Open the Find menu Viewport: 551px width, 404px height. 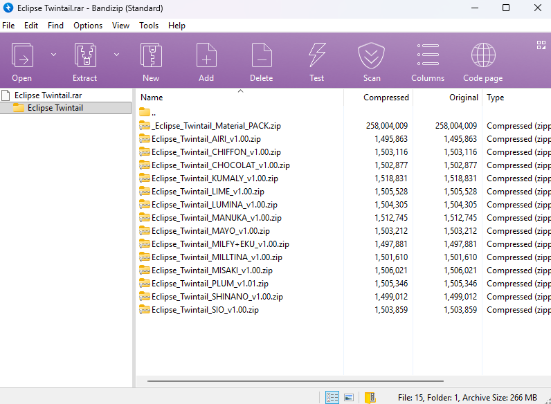(x=55, y=26)
